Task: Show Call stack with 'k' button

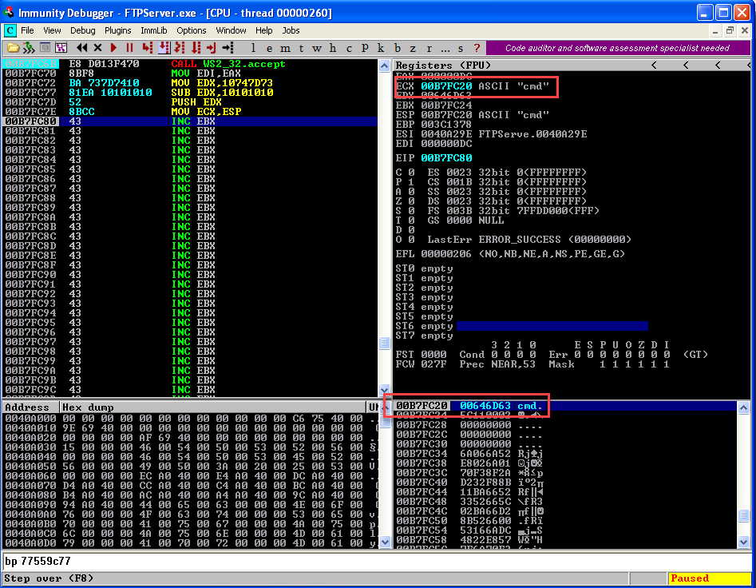Action: pos(381,48)
